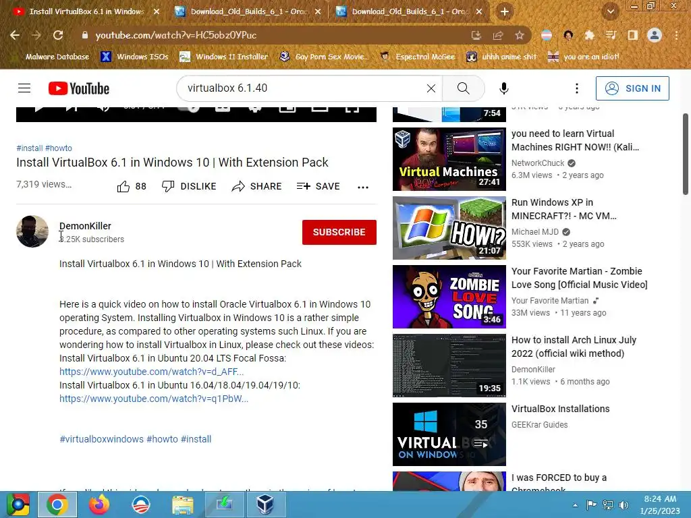691x518 pixels.
Task: Share the video
Action: [256, 186]
